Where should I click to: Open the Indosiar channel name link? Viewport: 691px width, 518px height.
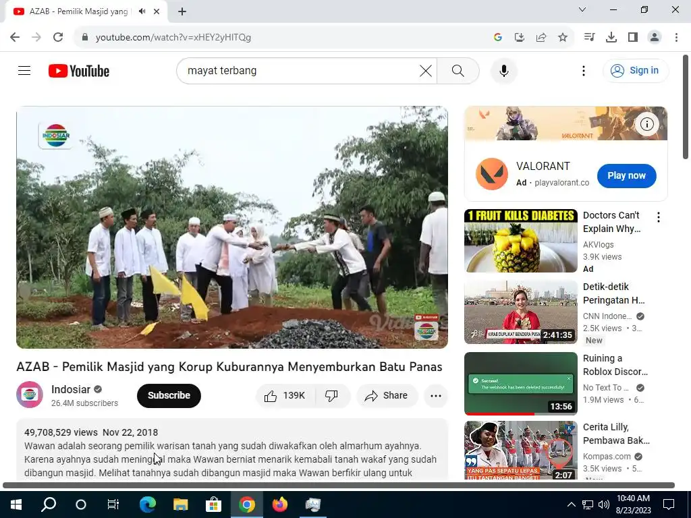[x=70, y=389]
